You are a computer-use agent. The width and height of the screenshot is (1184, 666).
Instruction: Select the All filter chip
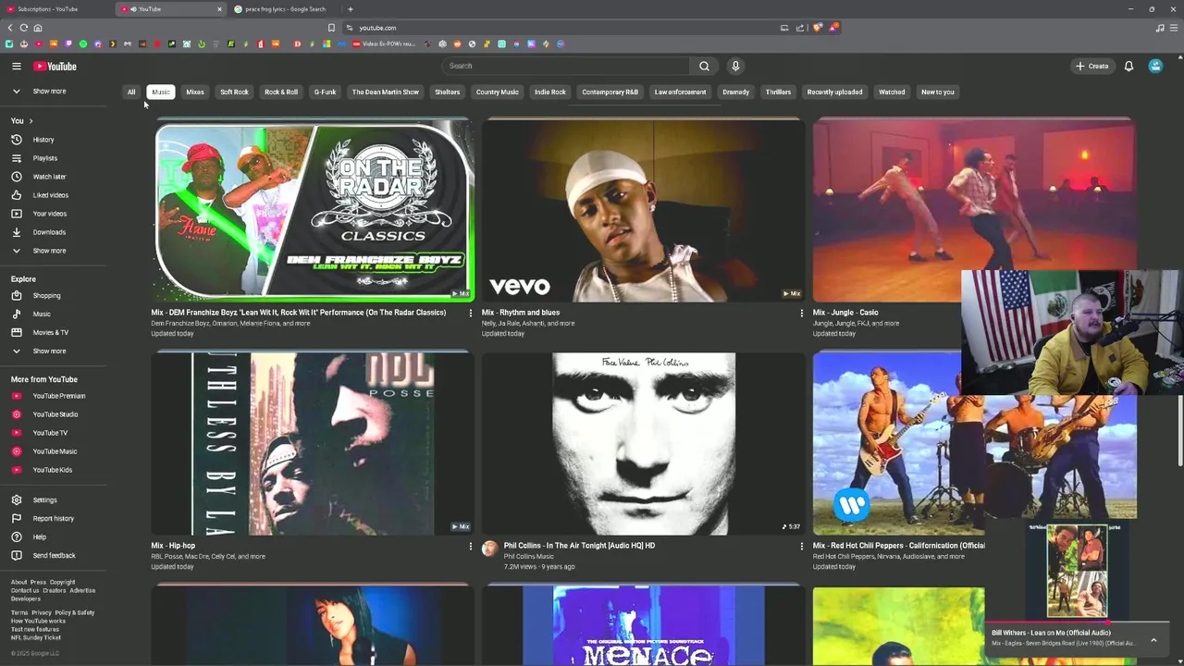tap(131, 92)
